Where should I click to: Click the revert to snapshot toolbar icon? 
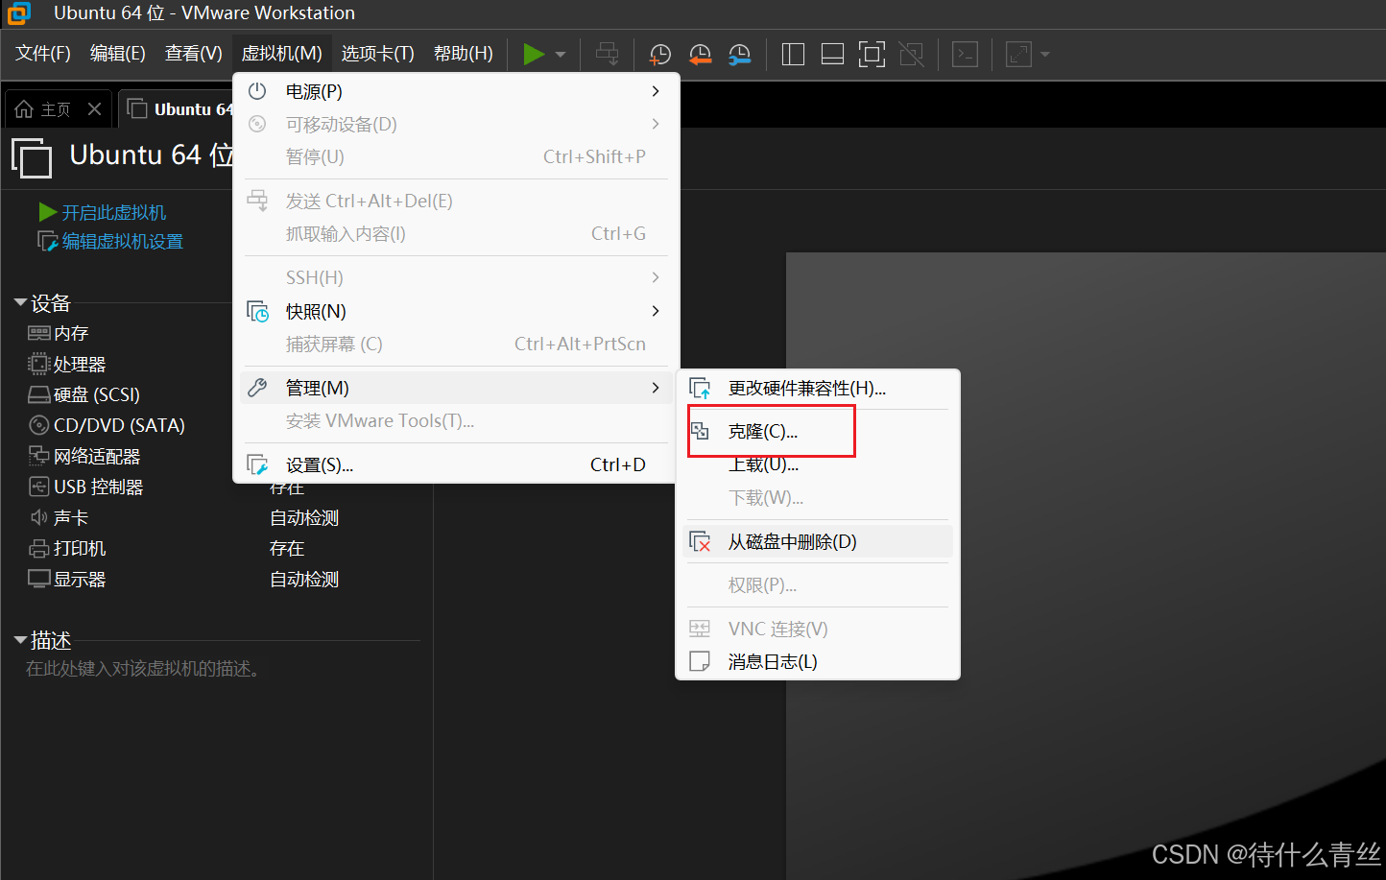click(x=700, y=55)
